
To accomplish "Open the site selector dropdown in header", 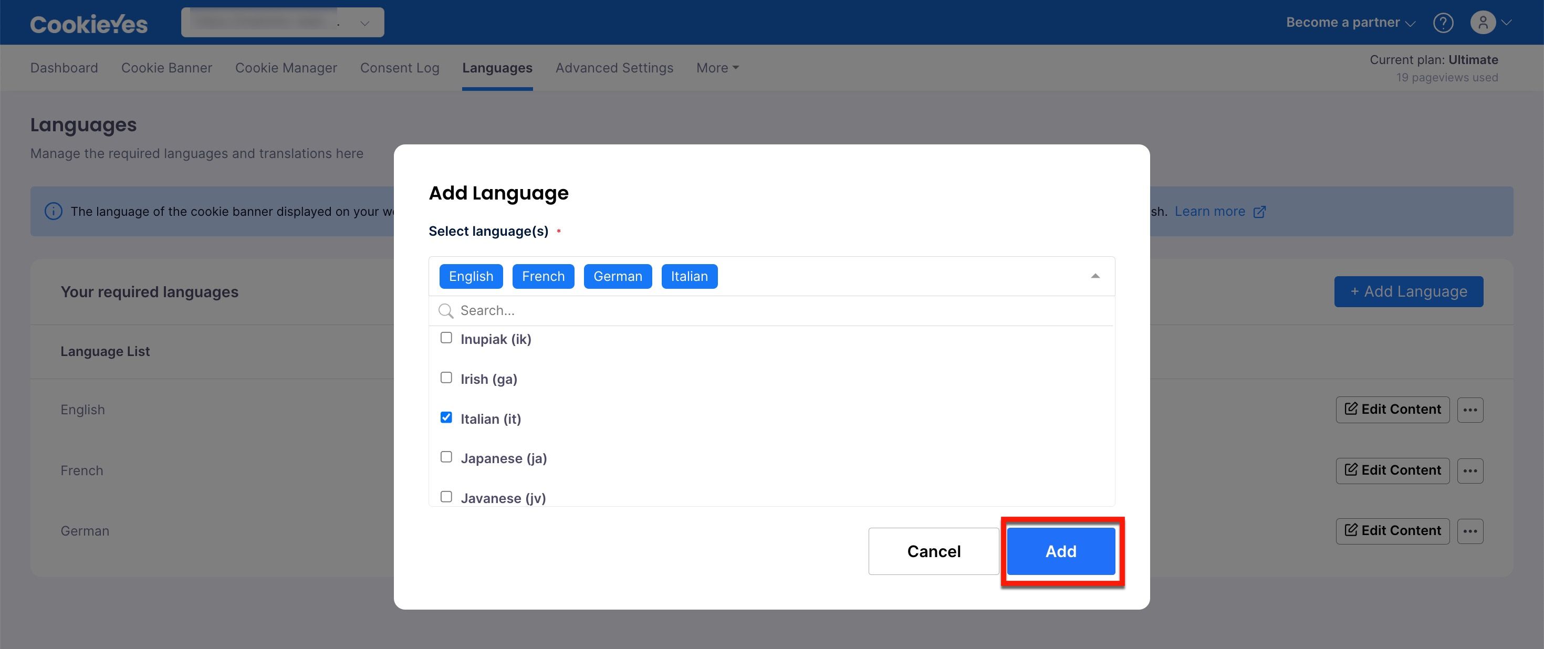I will 283,23.
